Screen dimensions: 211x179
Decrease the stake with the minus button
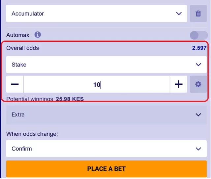15,84
